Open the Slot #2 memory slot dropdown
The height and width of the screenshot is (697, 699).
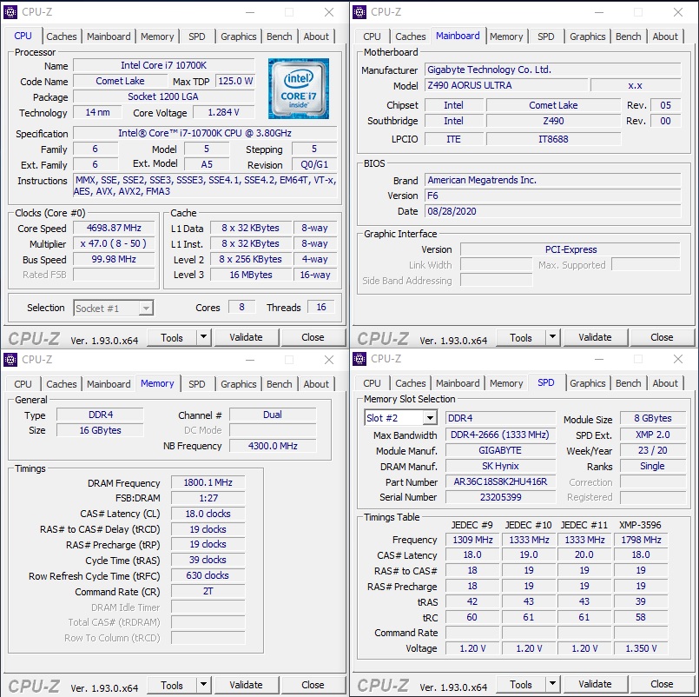pos(430,419)
